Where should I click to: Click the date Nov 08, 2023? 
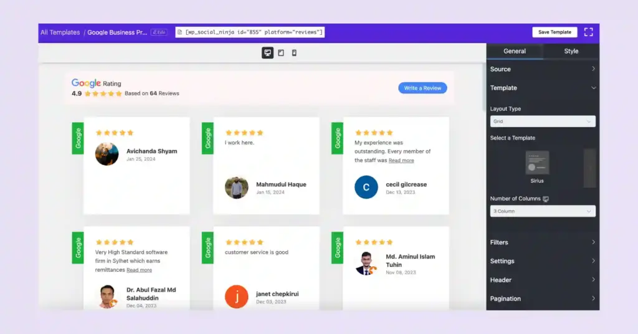[x=401, y=272]
